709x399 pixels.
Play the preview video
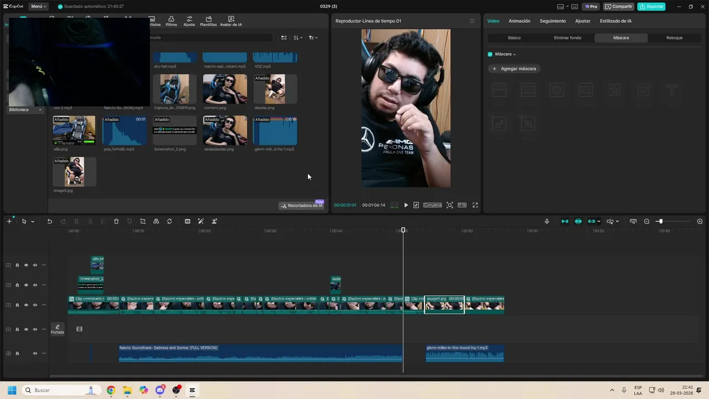point(406,205)
